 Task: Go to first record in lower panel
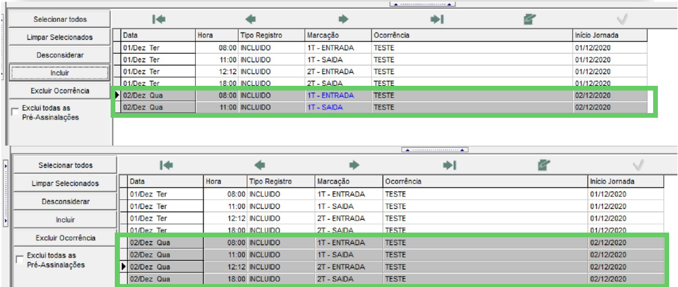click(x=166, y=165)
